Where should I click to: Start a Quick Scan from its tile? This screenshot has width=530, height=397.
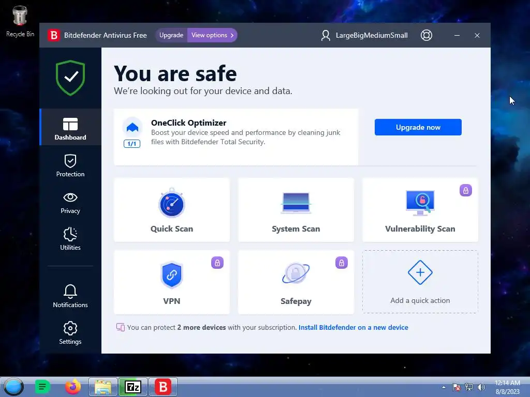172,210
